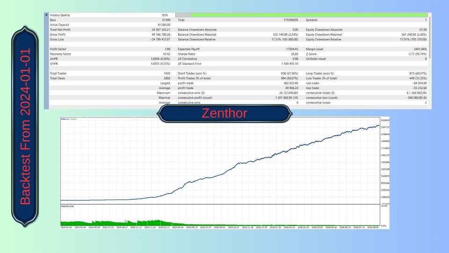Click the consecutive losses value '6 (-366 060.00)'
449x253 pixels.
416,93
